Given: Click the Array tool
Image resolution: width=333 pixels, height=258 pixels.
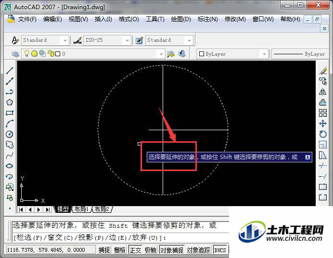Looking at the screenshot, I should [x=323, y=113].
